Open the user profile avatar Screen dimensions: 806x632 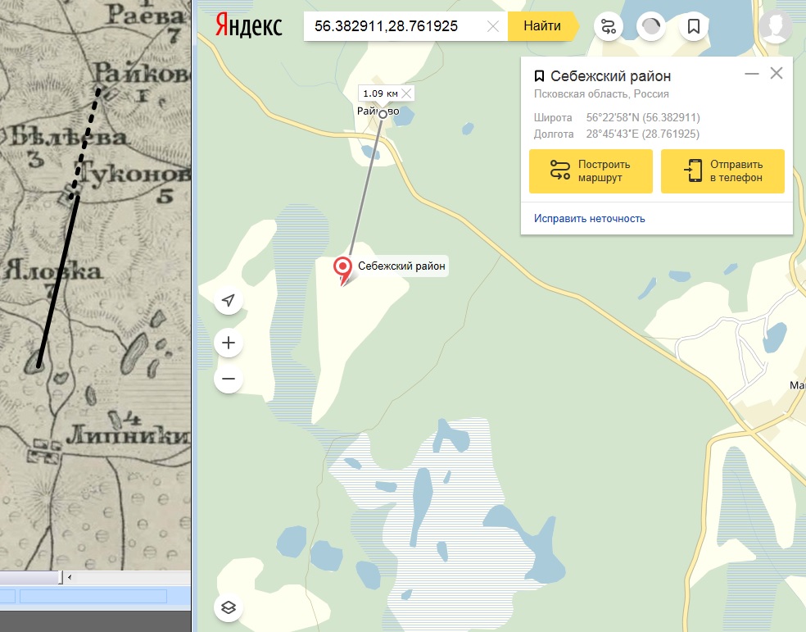[x=775, y=27]
